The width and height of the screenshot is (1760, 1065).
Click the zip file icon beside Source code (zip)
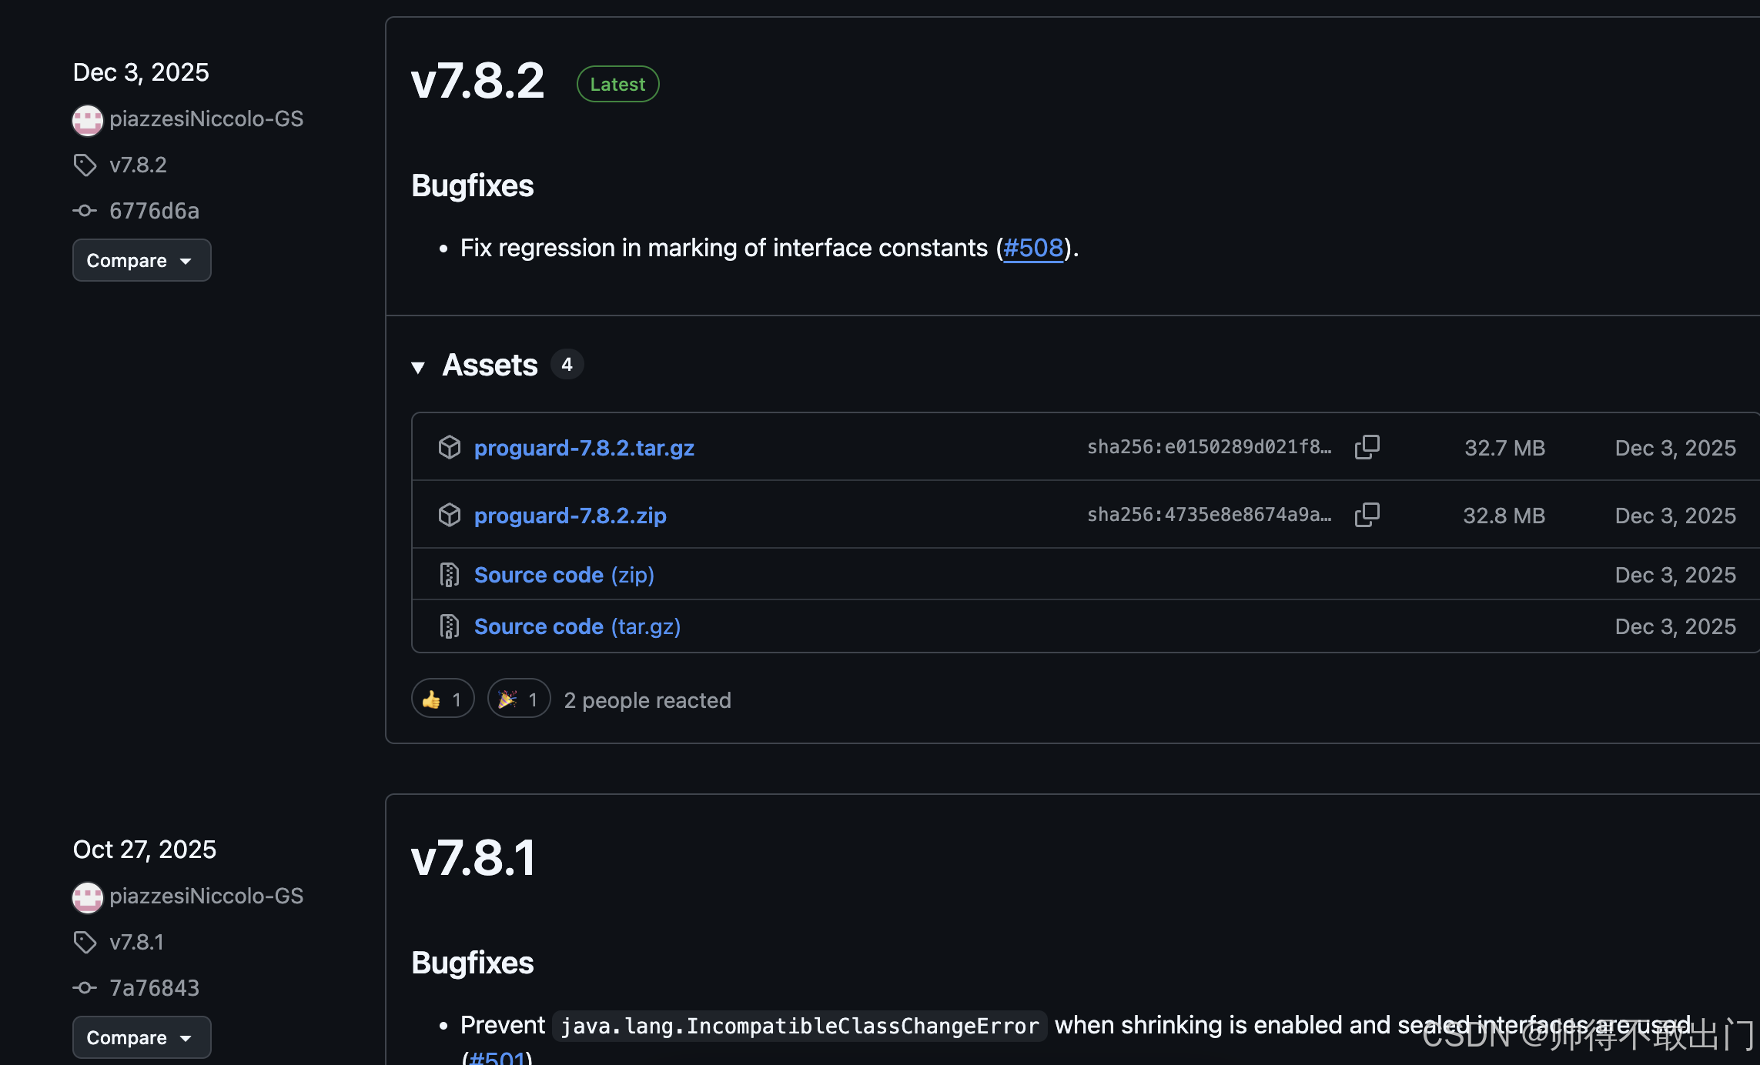[x=449, y=575]
